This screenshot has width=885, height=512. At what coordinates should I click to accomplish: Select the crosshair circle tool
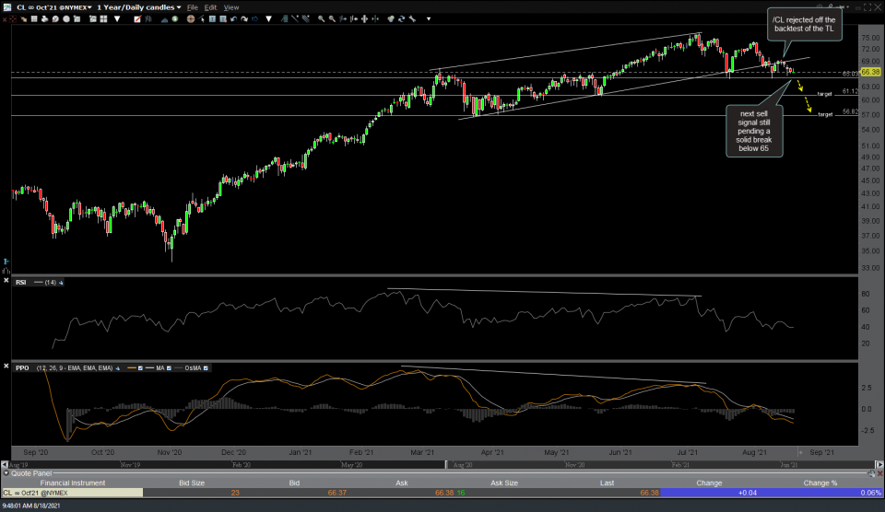[x=191, y=19]
